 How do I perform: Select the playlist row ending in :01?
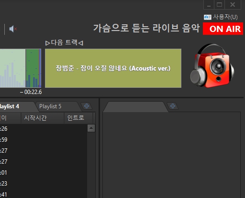click(x=44, y=173)
